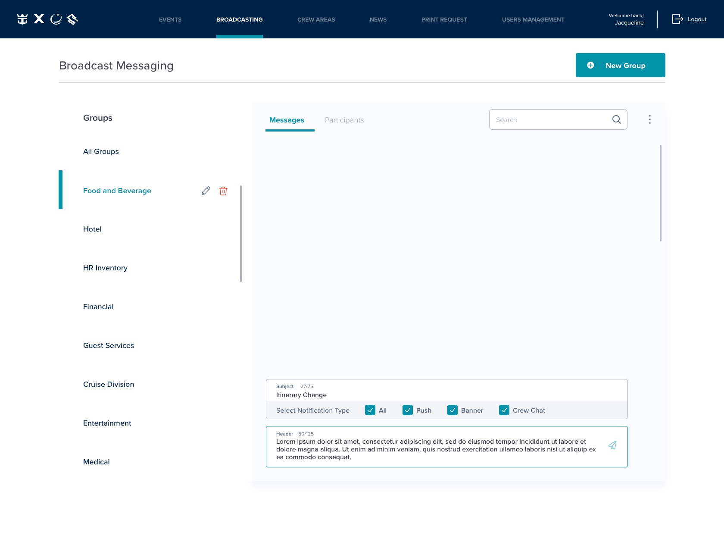This screenshot has height=542, width=724.
Task: Click the search magnifier icon
Action: (616, 119)
